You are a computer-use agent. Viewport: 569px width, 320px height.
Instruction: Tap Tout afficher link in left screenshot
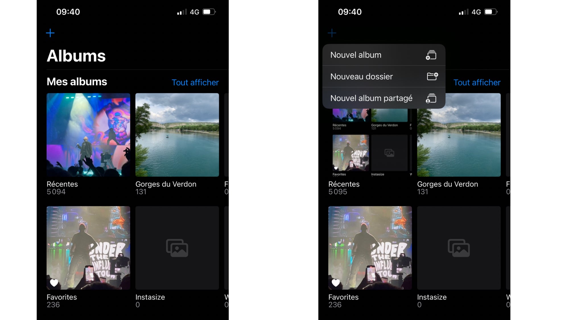pos(195,82)
